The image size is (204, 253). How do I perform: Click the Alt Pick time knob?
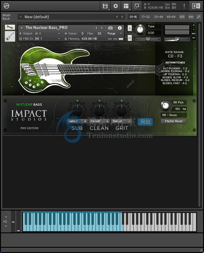coord(165,106)
